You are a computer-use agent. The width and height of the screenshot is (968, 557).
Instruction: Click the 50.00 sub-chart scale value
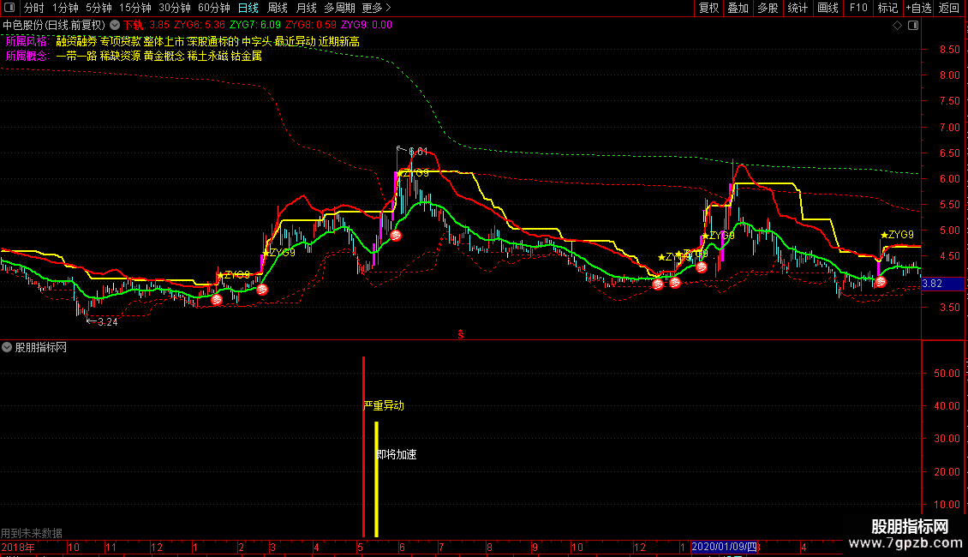point(947,373)
